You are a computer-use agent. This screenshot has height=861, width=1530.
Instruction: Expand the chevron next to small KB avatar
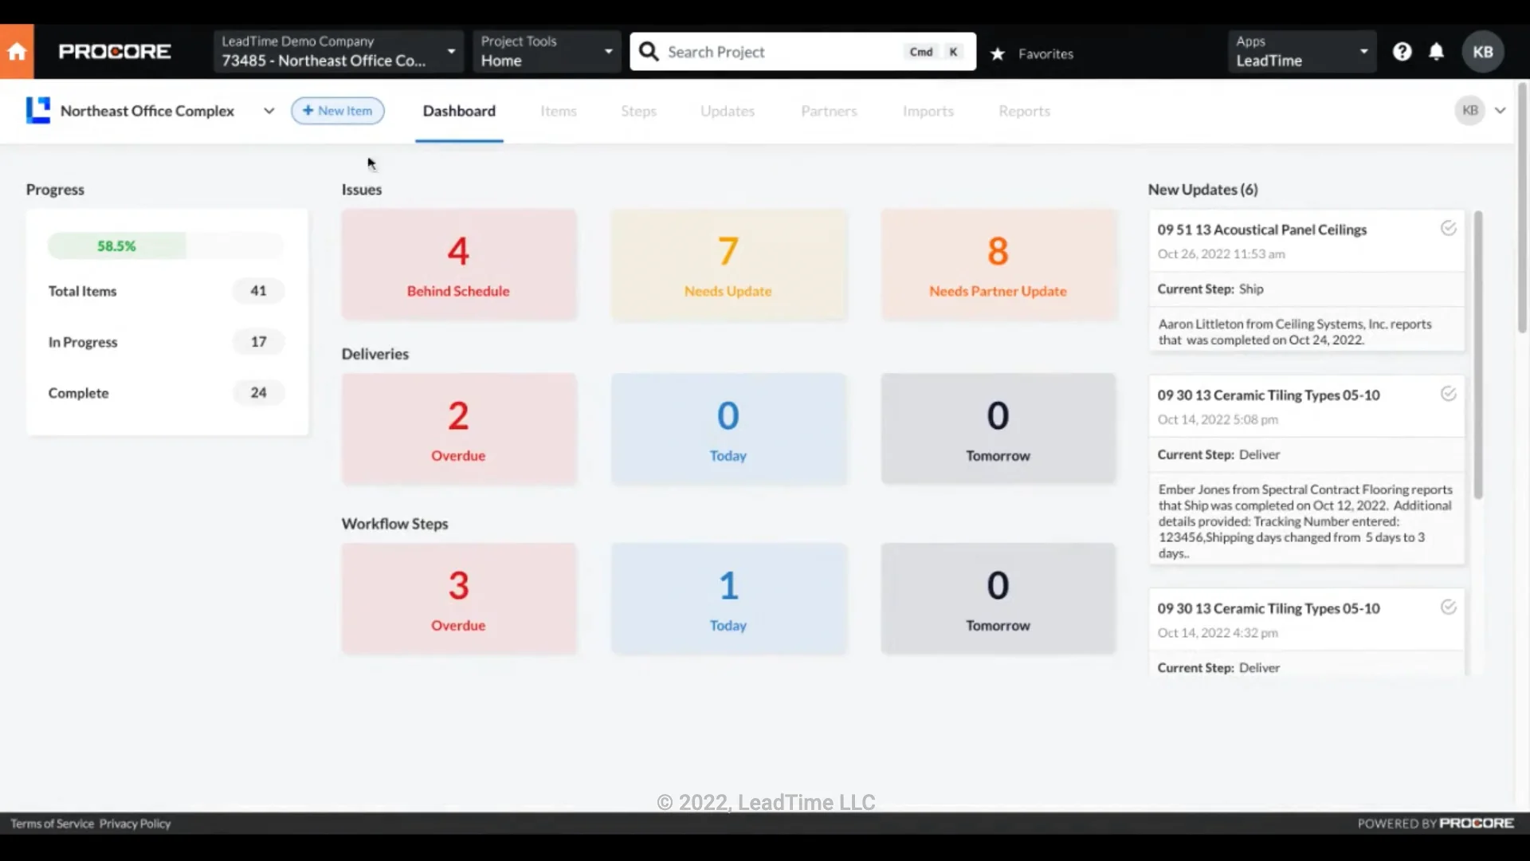click(1500, 111)
